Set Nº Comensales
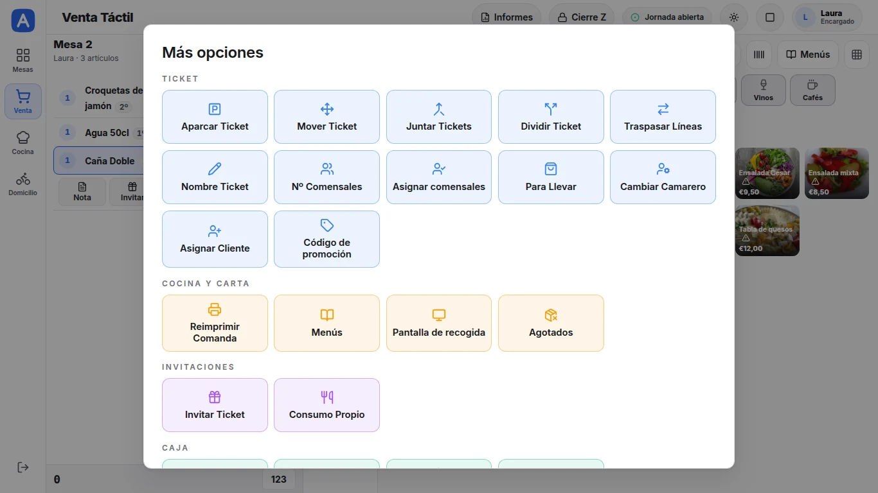The width and height of the screenshot is (878, 493). 327,177
